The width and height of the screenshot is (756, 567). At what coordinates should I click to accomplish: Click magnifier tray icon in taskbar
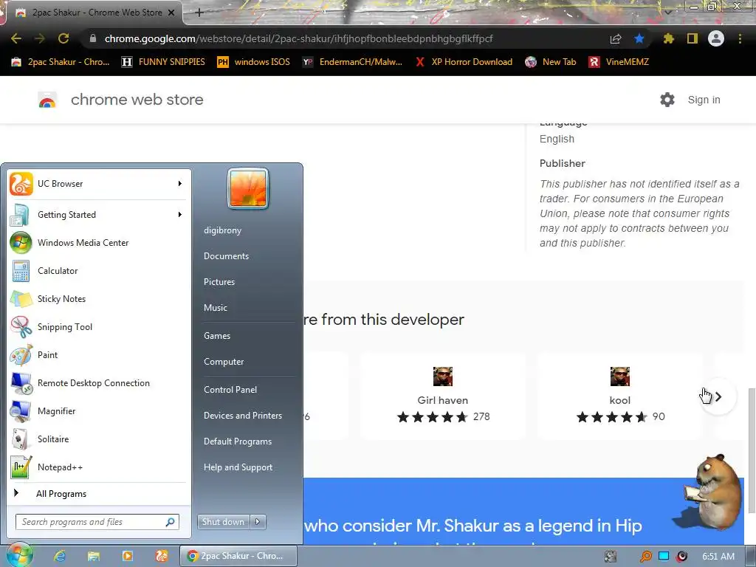click(x=645, y=557)
